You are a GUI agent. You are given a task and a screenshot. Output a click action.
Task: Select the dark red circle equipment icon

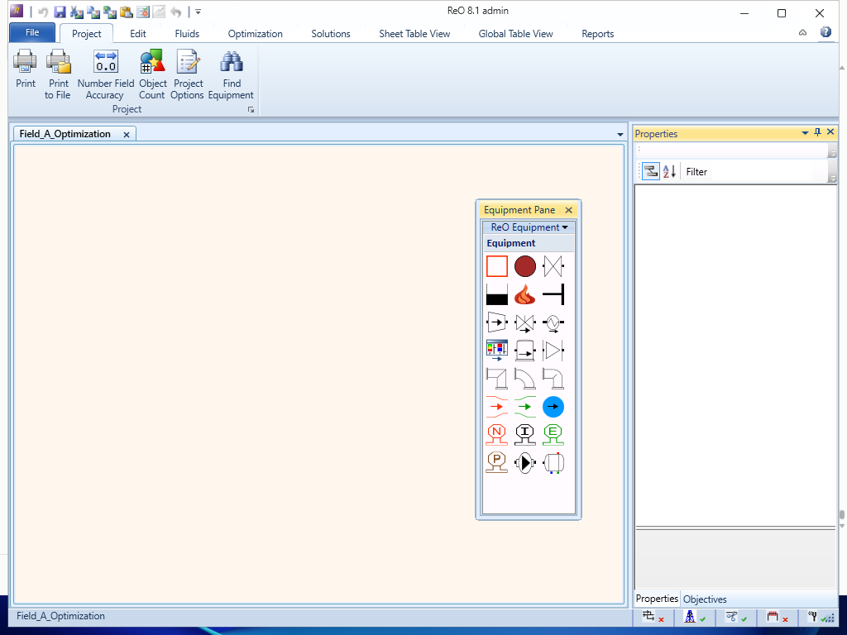point(525,266)
